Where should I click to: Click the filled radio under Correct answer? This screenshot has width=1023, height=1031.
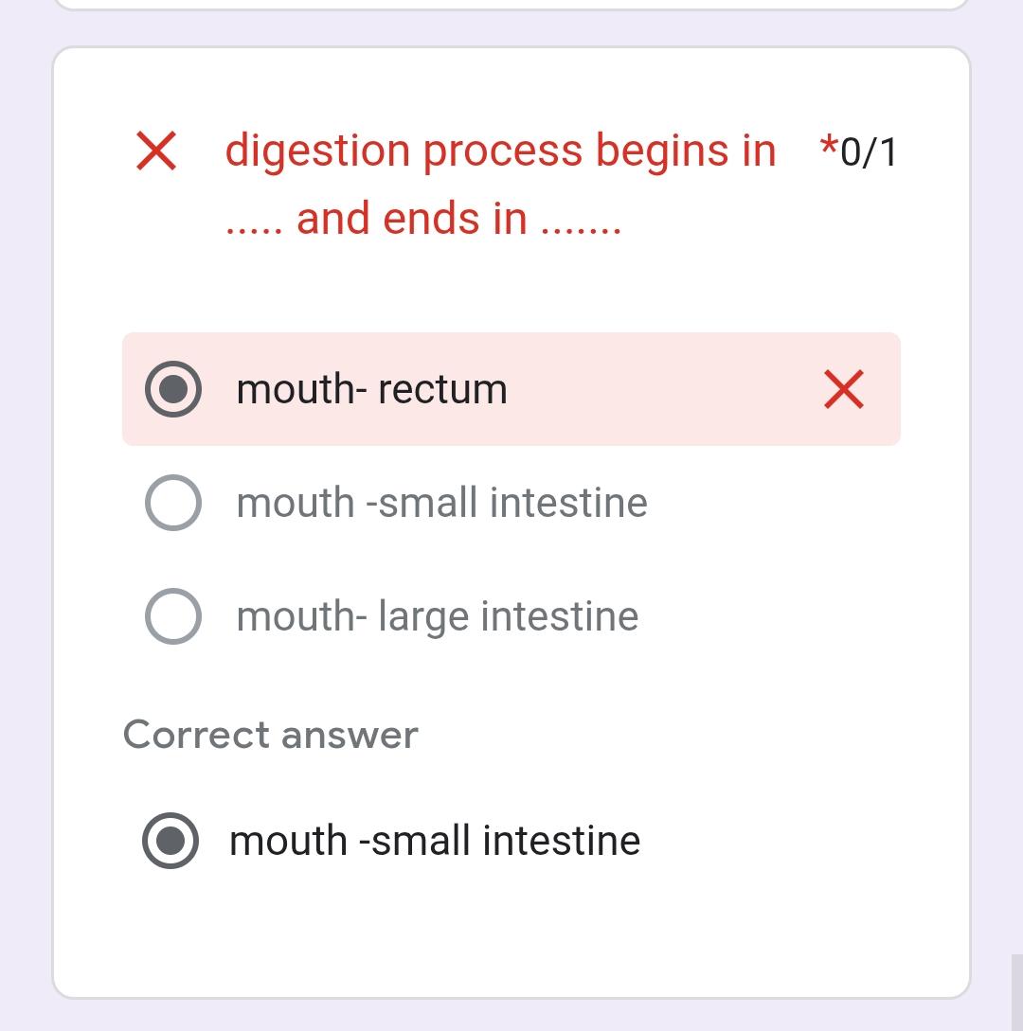coord(170,841)
